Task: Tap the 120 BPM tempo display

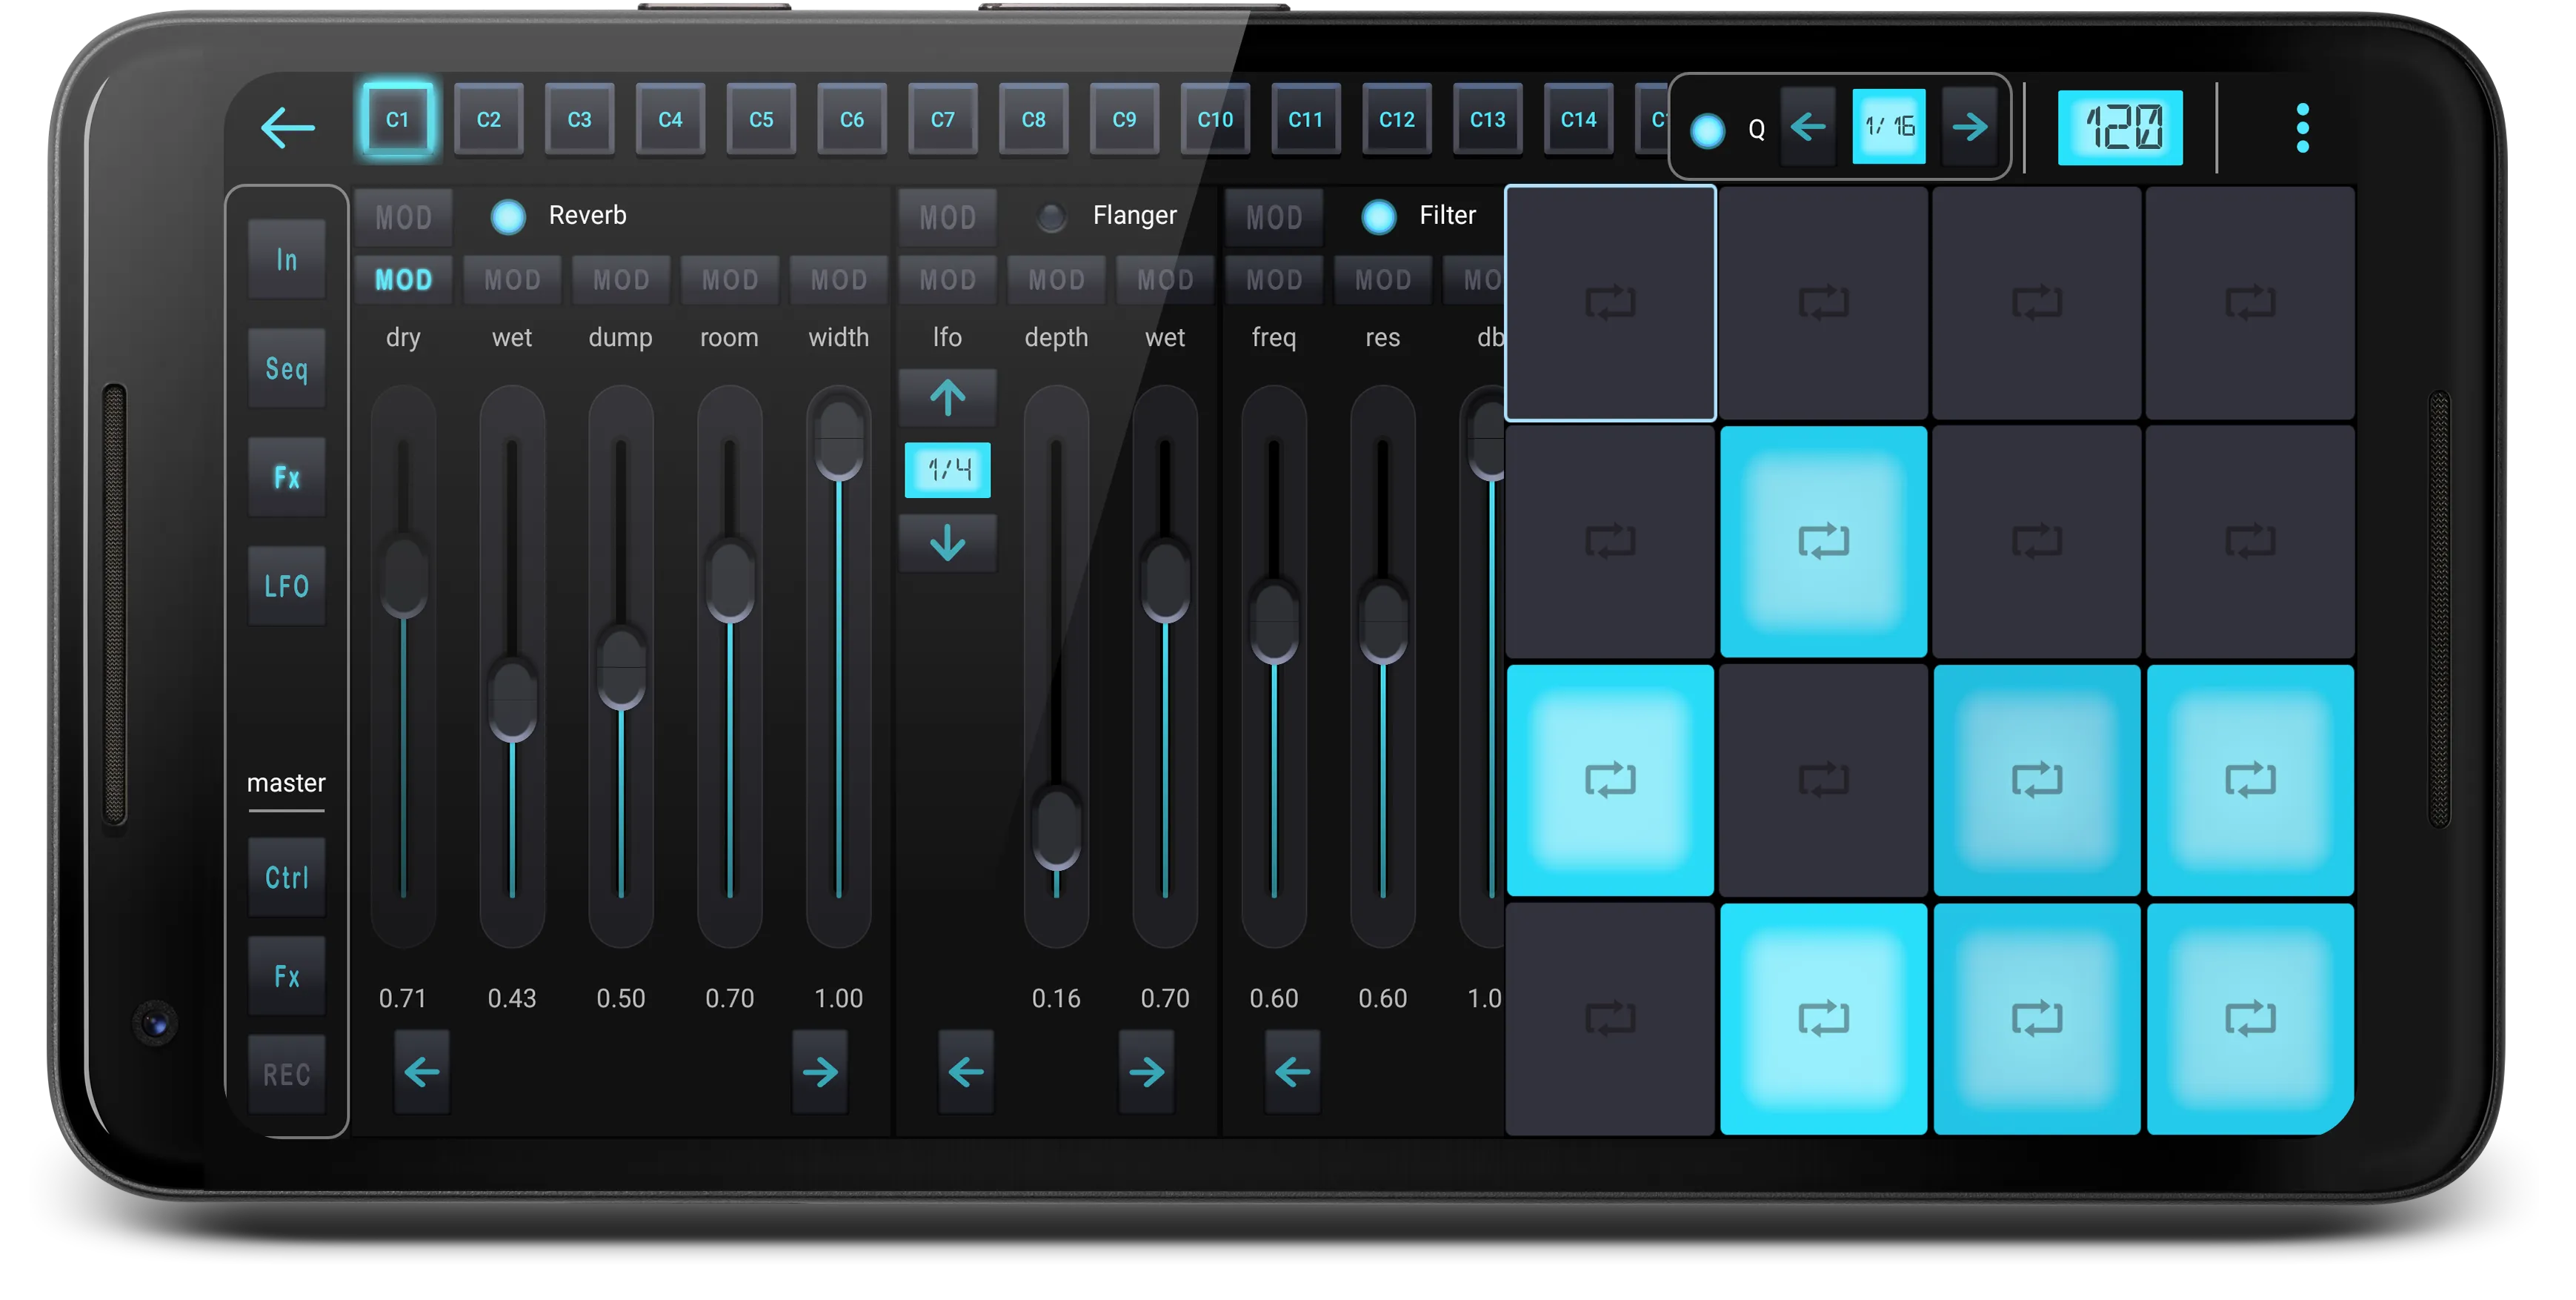Action: click(2120, 128)
